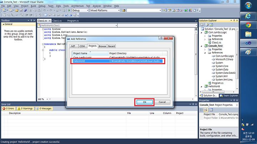Open Windows Explorer from the taskbar
257x144 pixels.
coord(248,34)
